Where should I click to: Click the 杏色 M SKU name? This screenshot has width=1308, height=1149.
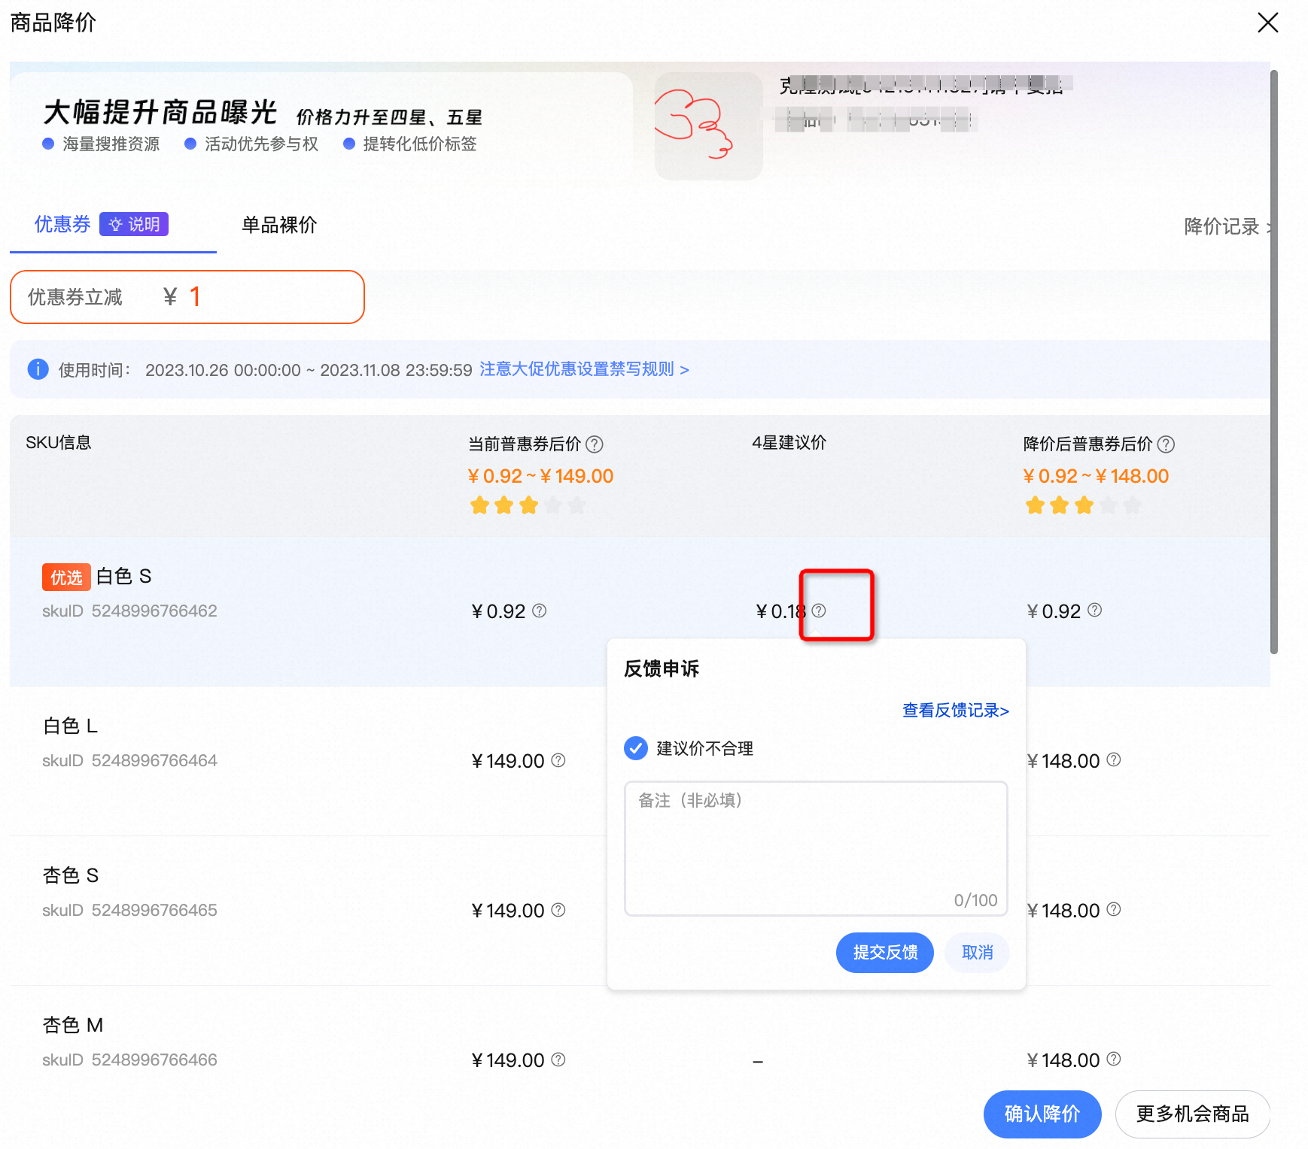point(72,1025)
